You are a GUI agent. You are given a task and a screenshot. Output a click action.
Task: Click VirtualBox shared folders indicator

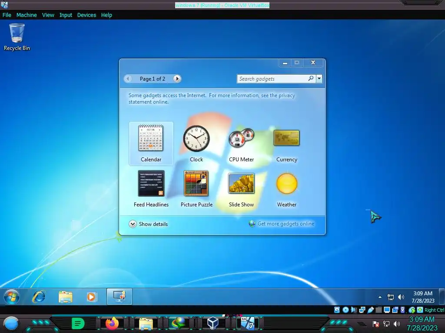379,310
